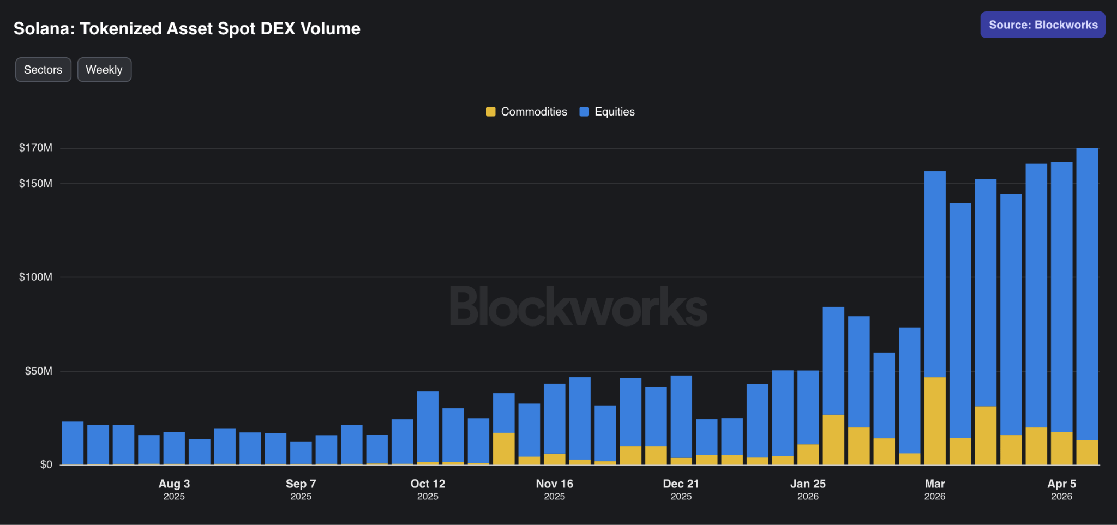Open the Sectors filter button
Image resolution: width=1117 pixels, height=525 pixels.
43,70
